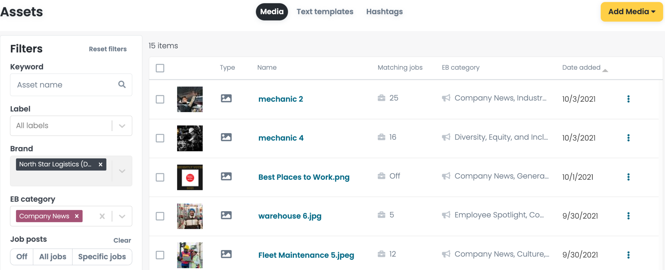This screenshot has height=270, width=665.
Task: Check the box for mechanic 2
Action: tap(160, 99)
